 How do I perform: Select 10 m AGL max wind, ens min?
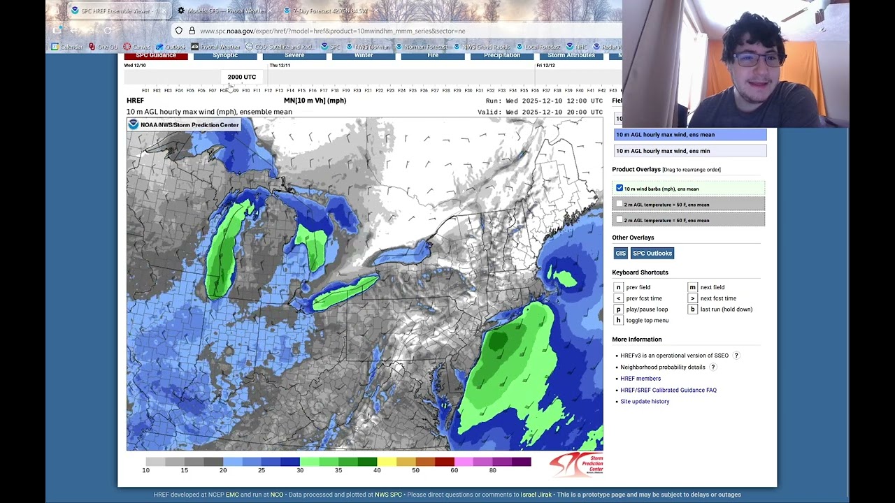pyautogui.click(x=690, y=151)
